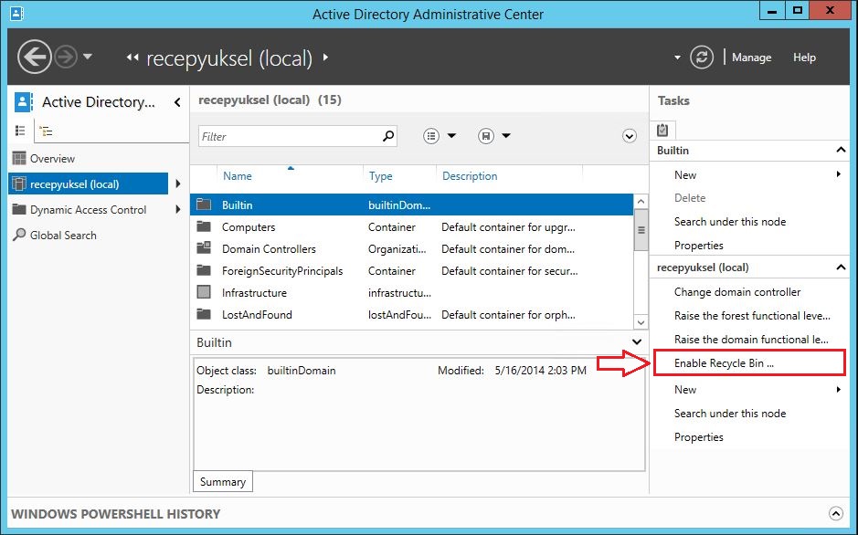Open the Manage menu
Screen dimensions: 858x535
pyautogui.click(x=751, y=58)
